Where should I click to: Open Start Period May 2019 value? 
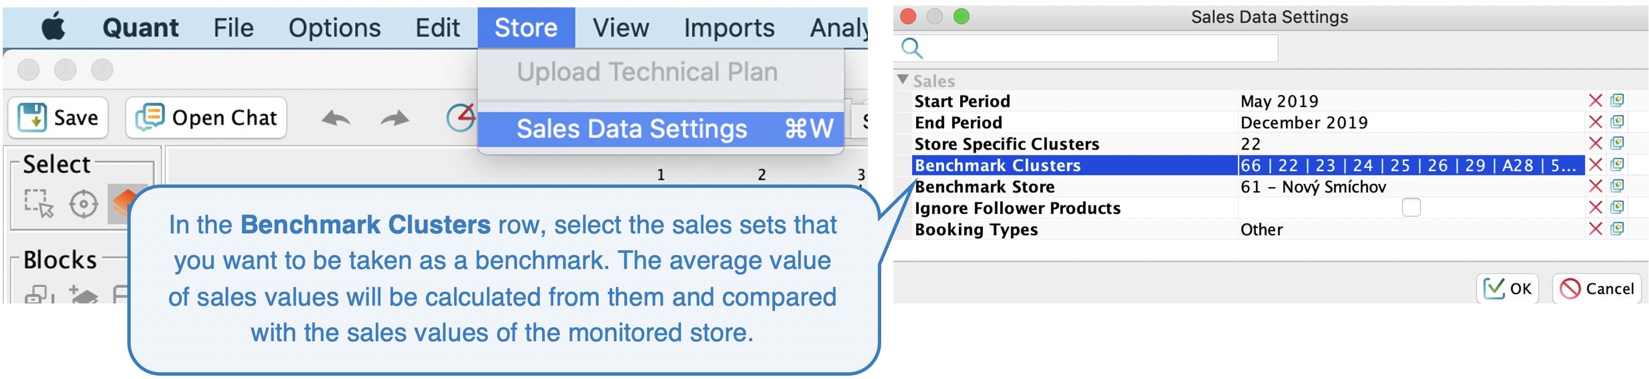click(1411, 101)
